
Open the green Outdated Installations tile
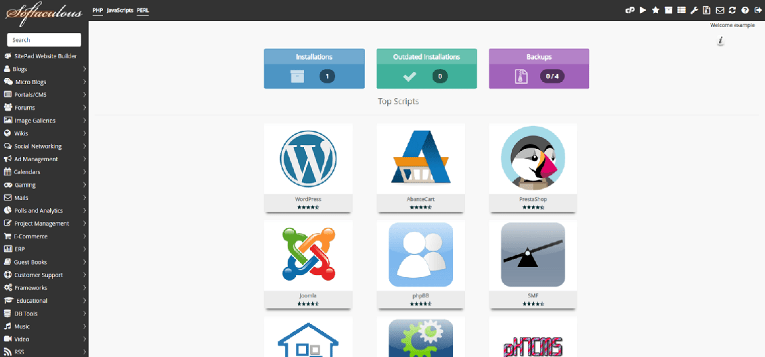tap(427, 68)
